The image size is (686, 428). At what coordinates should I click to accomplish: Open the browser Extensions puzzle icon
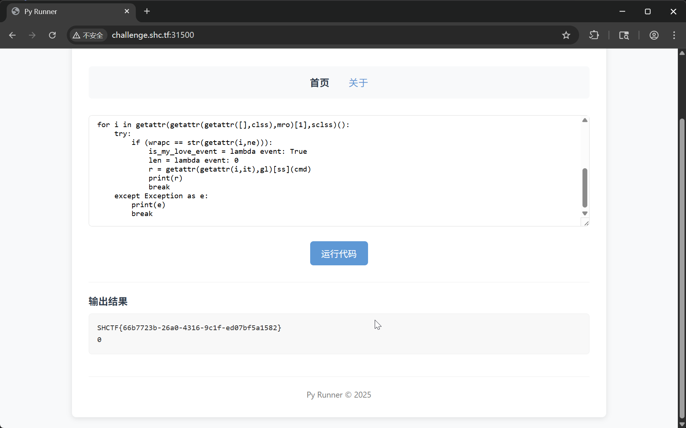pyautogui.click(x=594, y=35)
